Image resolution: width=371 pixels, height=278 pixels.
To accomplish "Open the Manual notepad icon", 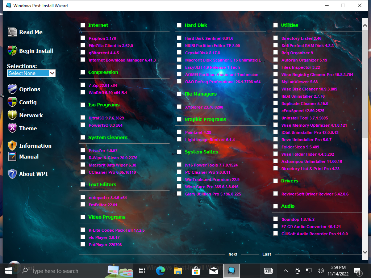I will 12,156.
